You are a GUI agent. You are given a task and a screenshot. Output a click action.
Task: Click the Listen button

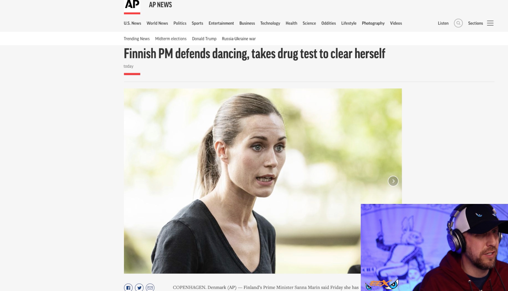(443, 23)
